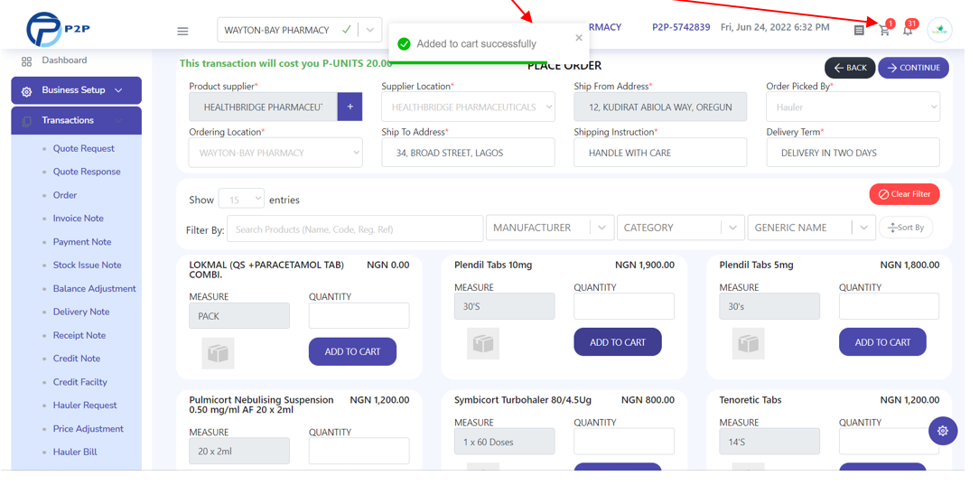
Task: Click the CONTINUE button
Action: coord(913,68)
